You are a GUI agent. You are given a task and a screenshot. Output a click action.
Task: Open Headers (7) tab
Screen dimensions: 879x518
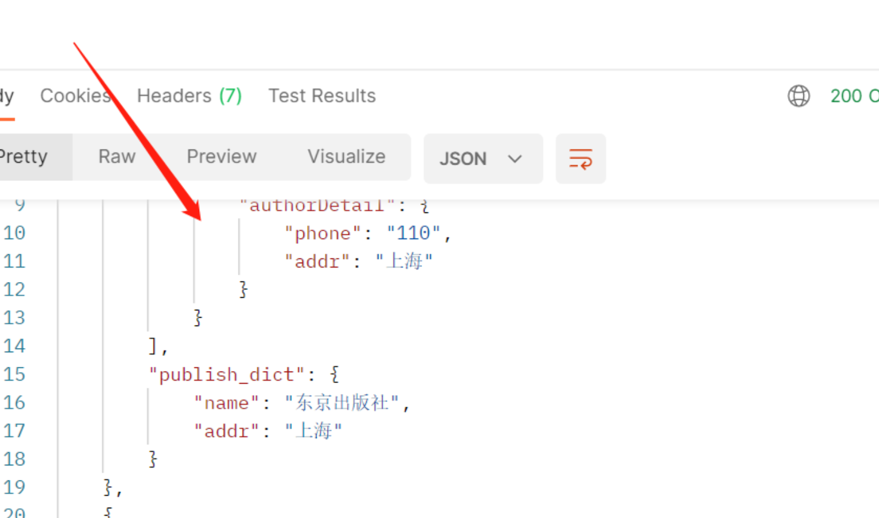pyautogui.click(x=189, y=96)
